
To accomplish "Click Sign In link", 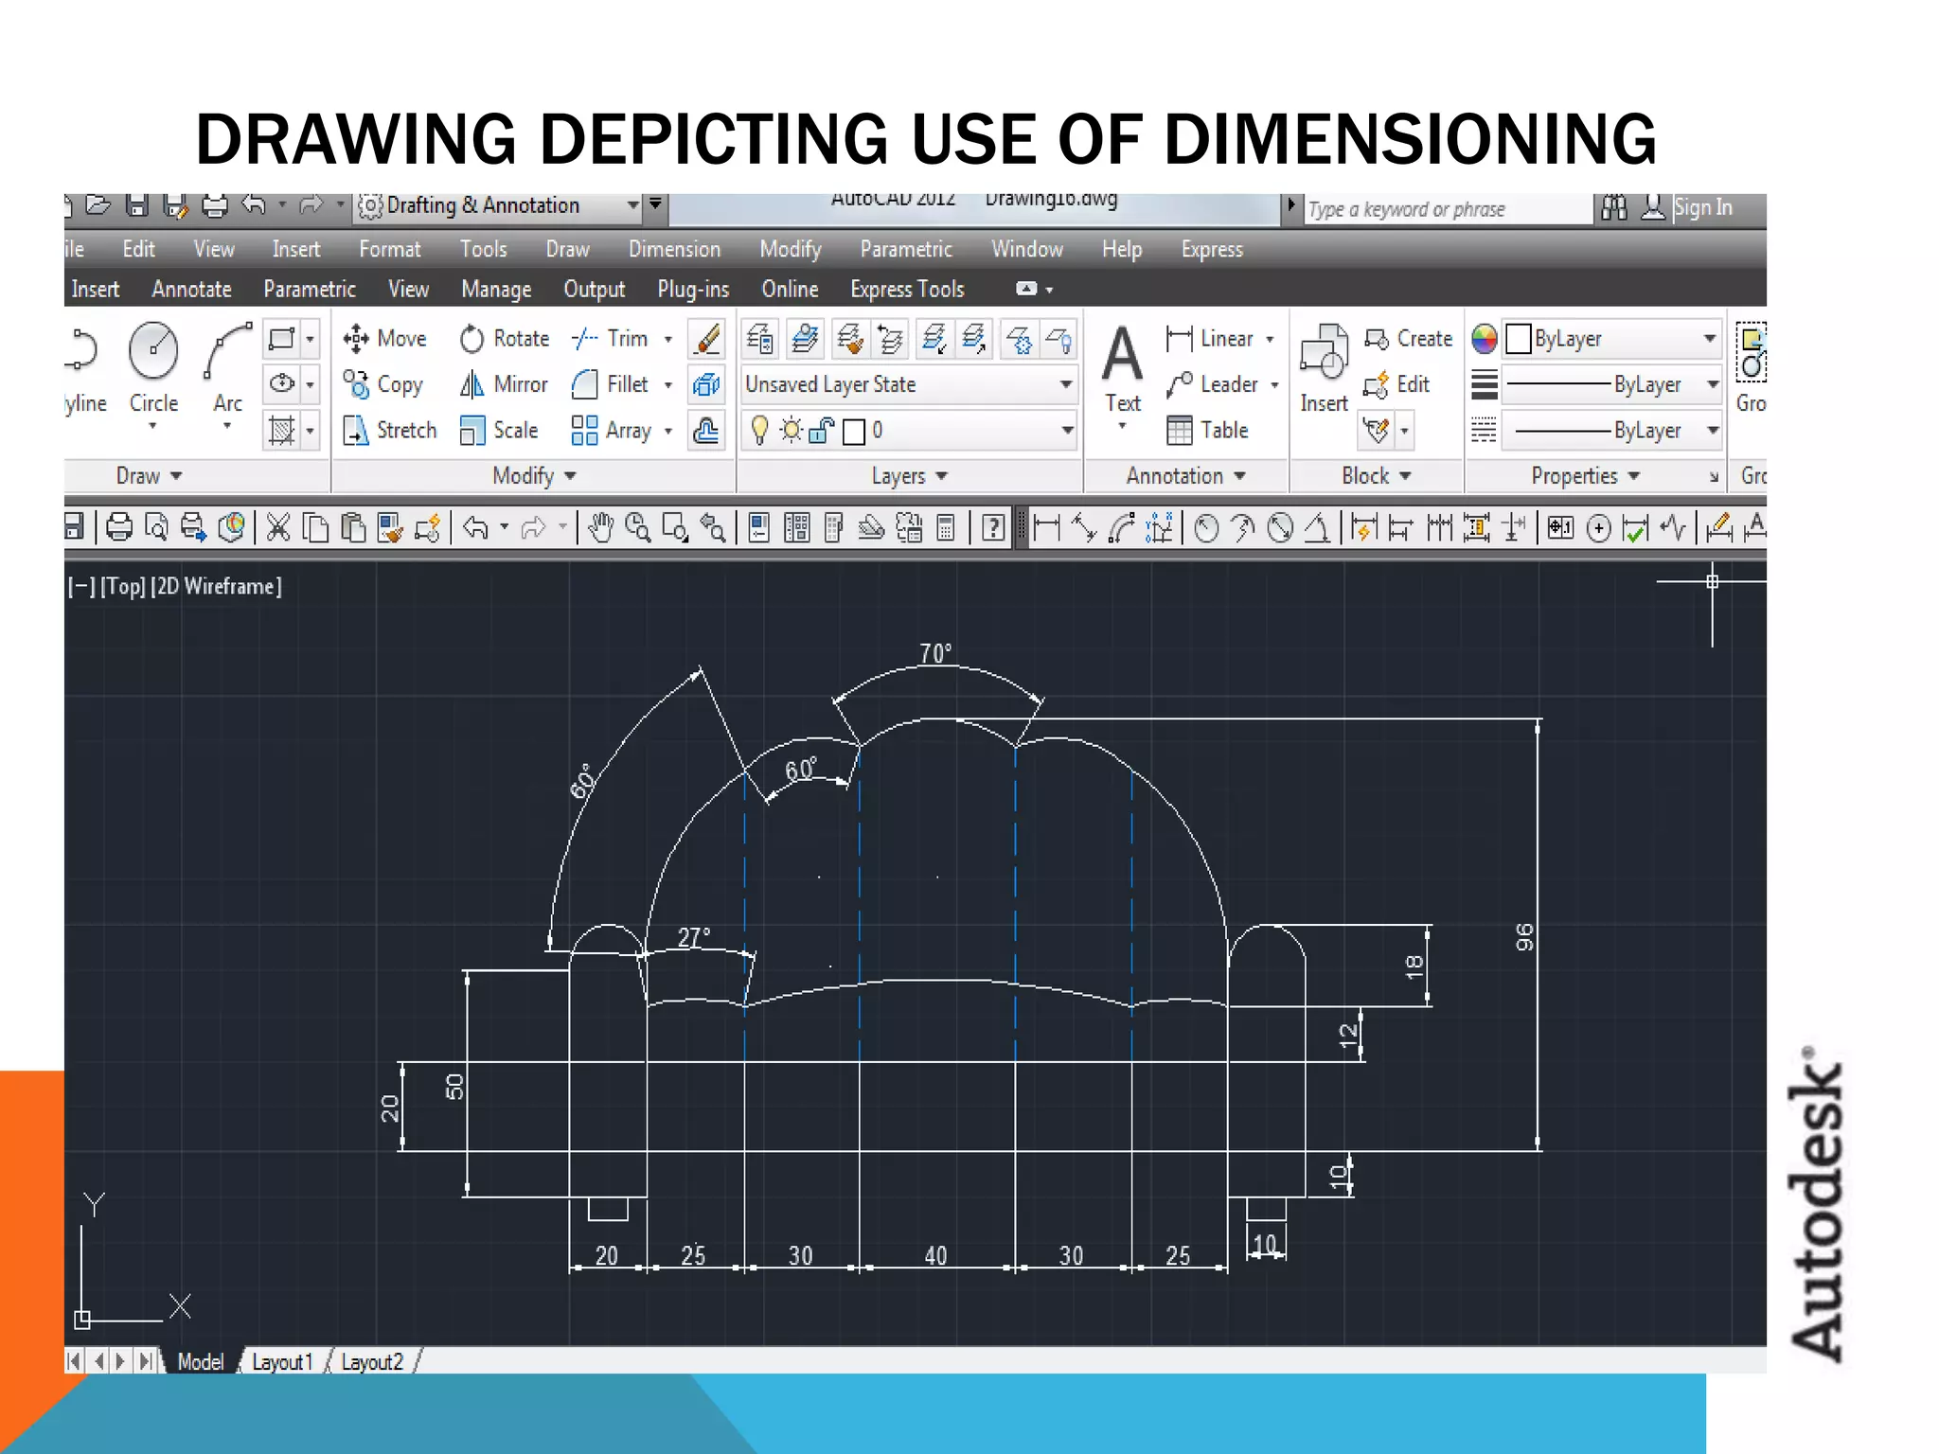I will (1702, 207).
